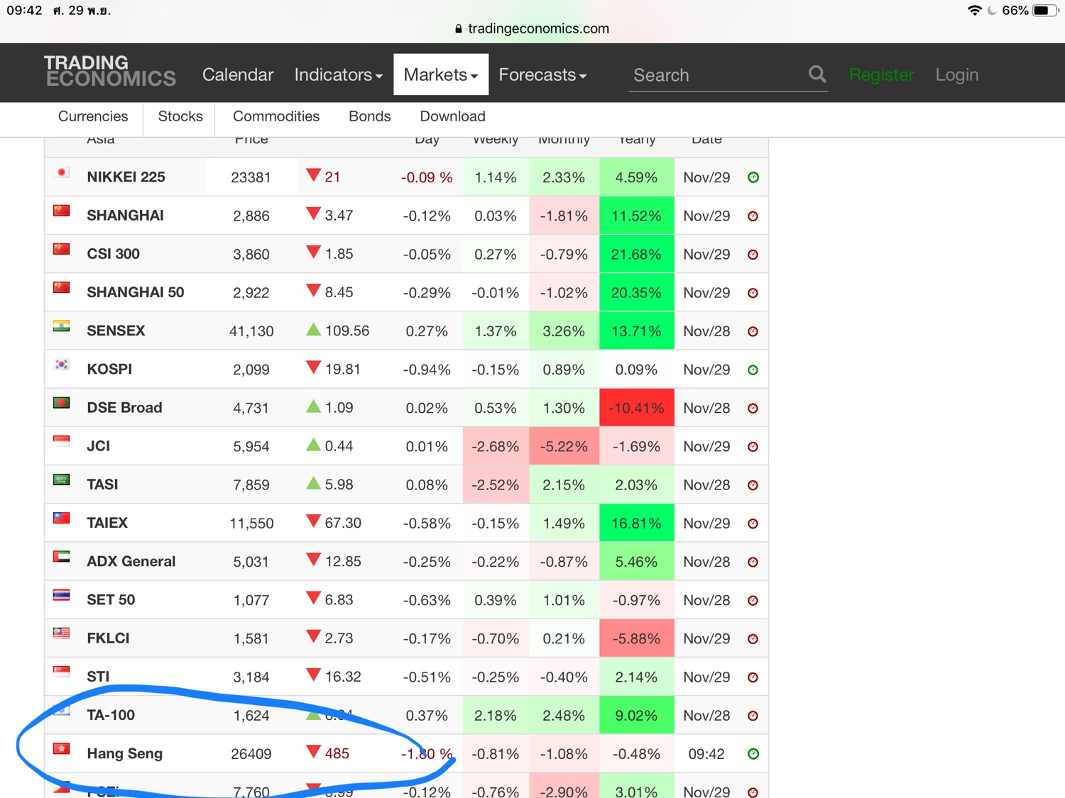The height and width of the screenshot is (798, 1065).
Task: Open the Markets dropdown menu
Action: pos(441,74)
